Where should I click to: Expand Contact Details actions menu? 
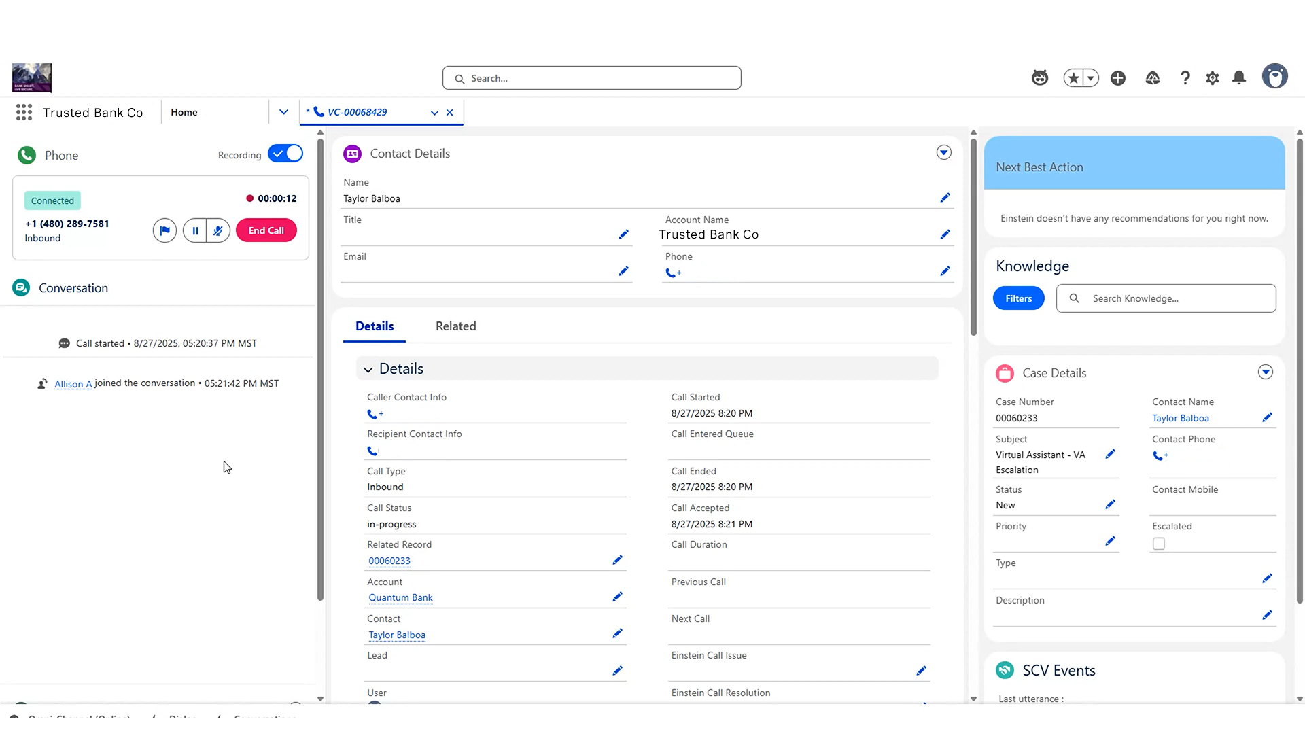click(943, 153)
